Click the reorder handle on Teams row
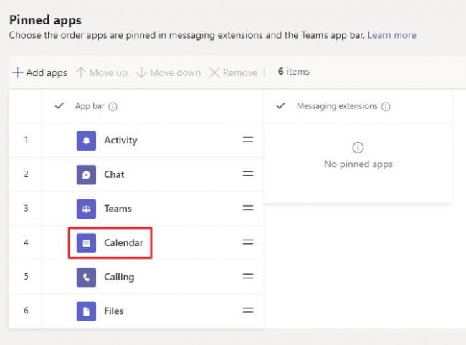466x345 pixels. pos(248,207)
